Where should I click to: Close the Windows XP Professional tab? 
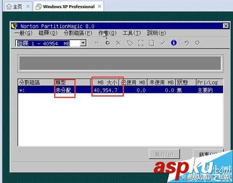100,7
